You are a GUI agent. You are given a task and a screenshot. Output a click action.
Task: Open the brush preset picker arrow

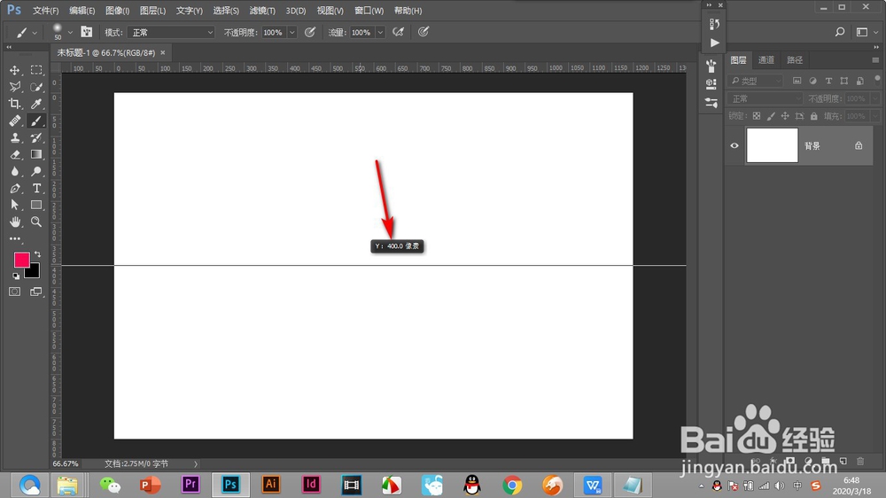(70, 32)
